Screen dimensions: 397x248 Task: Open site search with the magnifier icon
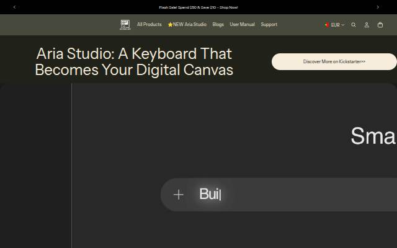click(x=354, y=25)
